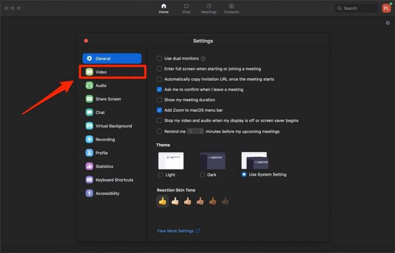This screenshot has width=395, height=253.
Task: Uncheck Ask me to confirm when leaving
Action: pyautogui.click(x=159, y=89)
